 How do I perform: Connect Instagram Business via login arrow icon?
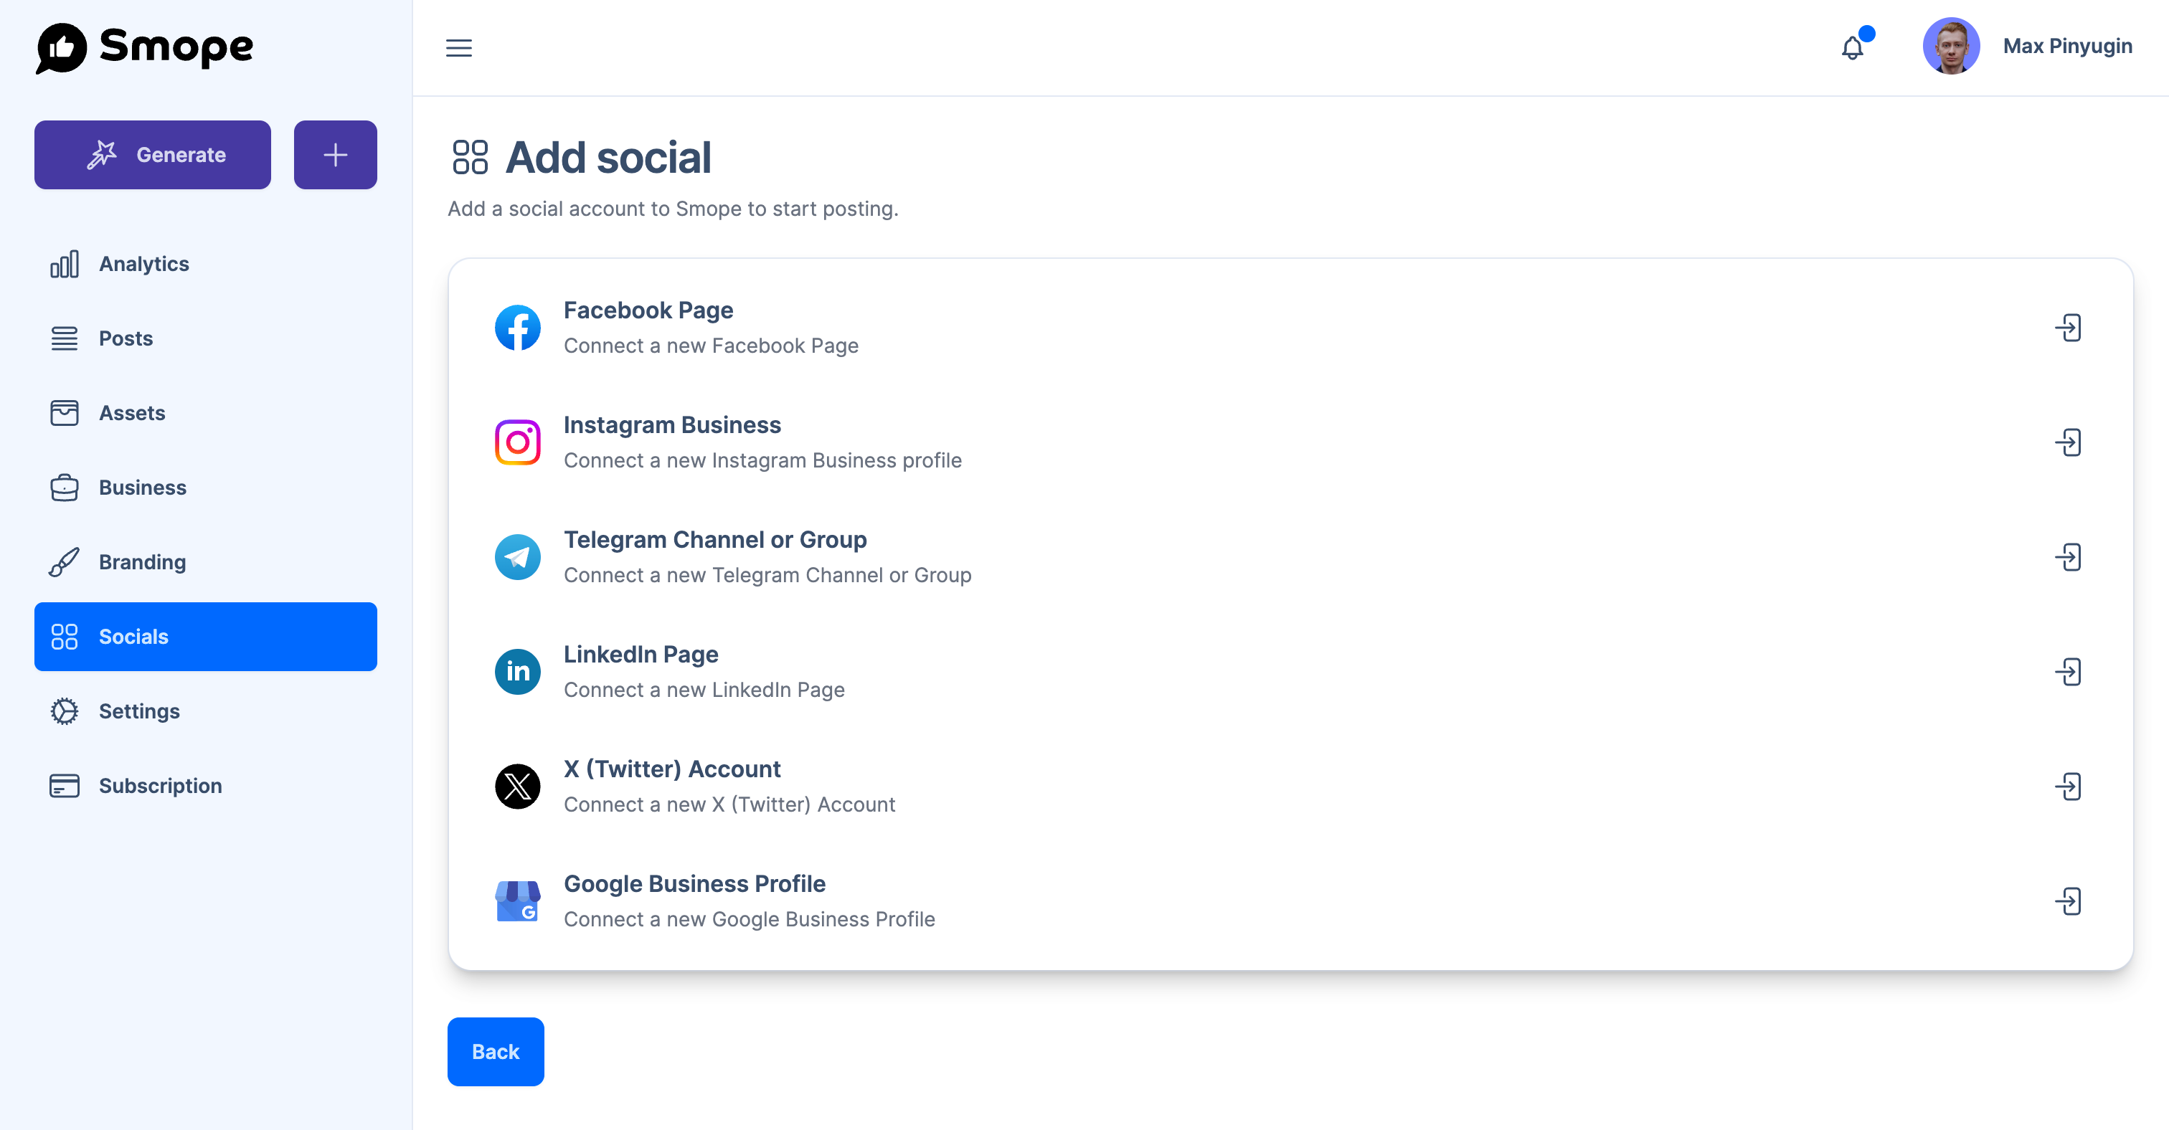tap(2068, 442)
